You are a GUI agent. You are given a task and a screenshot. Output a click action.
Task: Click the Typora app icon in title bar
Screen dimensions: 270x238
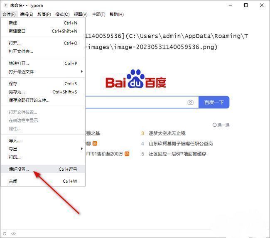(5, 5)
